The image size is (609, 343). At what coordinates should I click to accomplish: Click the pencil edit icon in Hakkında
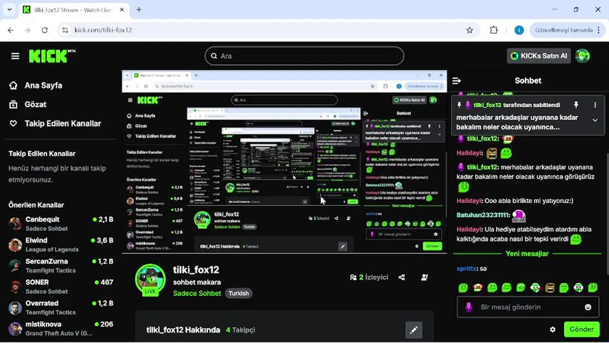(x=414, y=330)
